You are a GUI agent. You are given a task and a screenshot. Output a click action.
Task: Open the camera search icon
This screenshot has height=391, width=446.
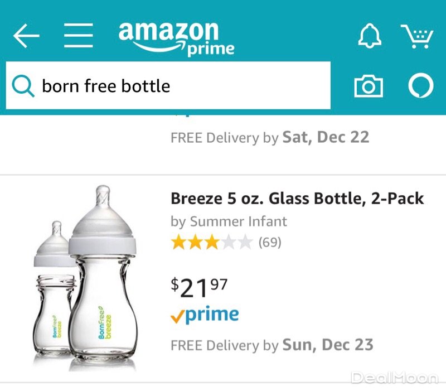[369, 86]
